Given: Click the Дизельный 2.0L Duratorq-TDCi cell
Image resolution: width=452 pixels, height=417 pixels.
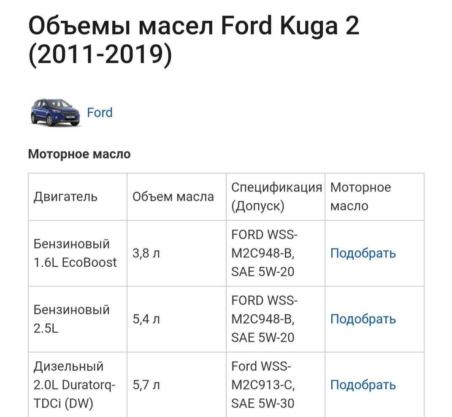Looking at the screenshot, I should coord(75,385).
